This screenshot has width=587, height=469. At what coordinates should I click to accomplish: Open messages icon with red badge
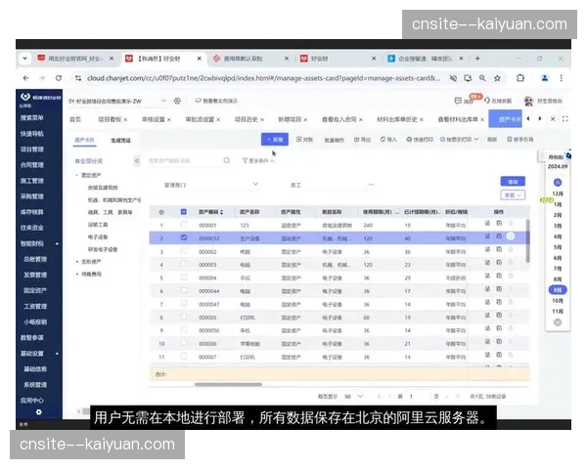click(458, 101)
